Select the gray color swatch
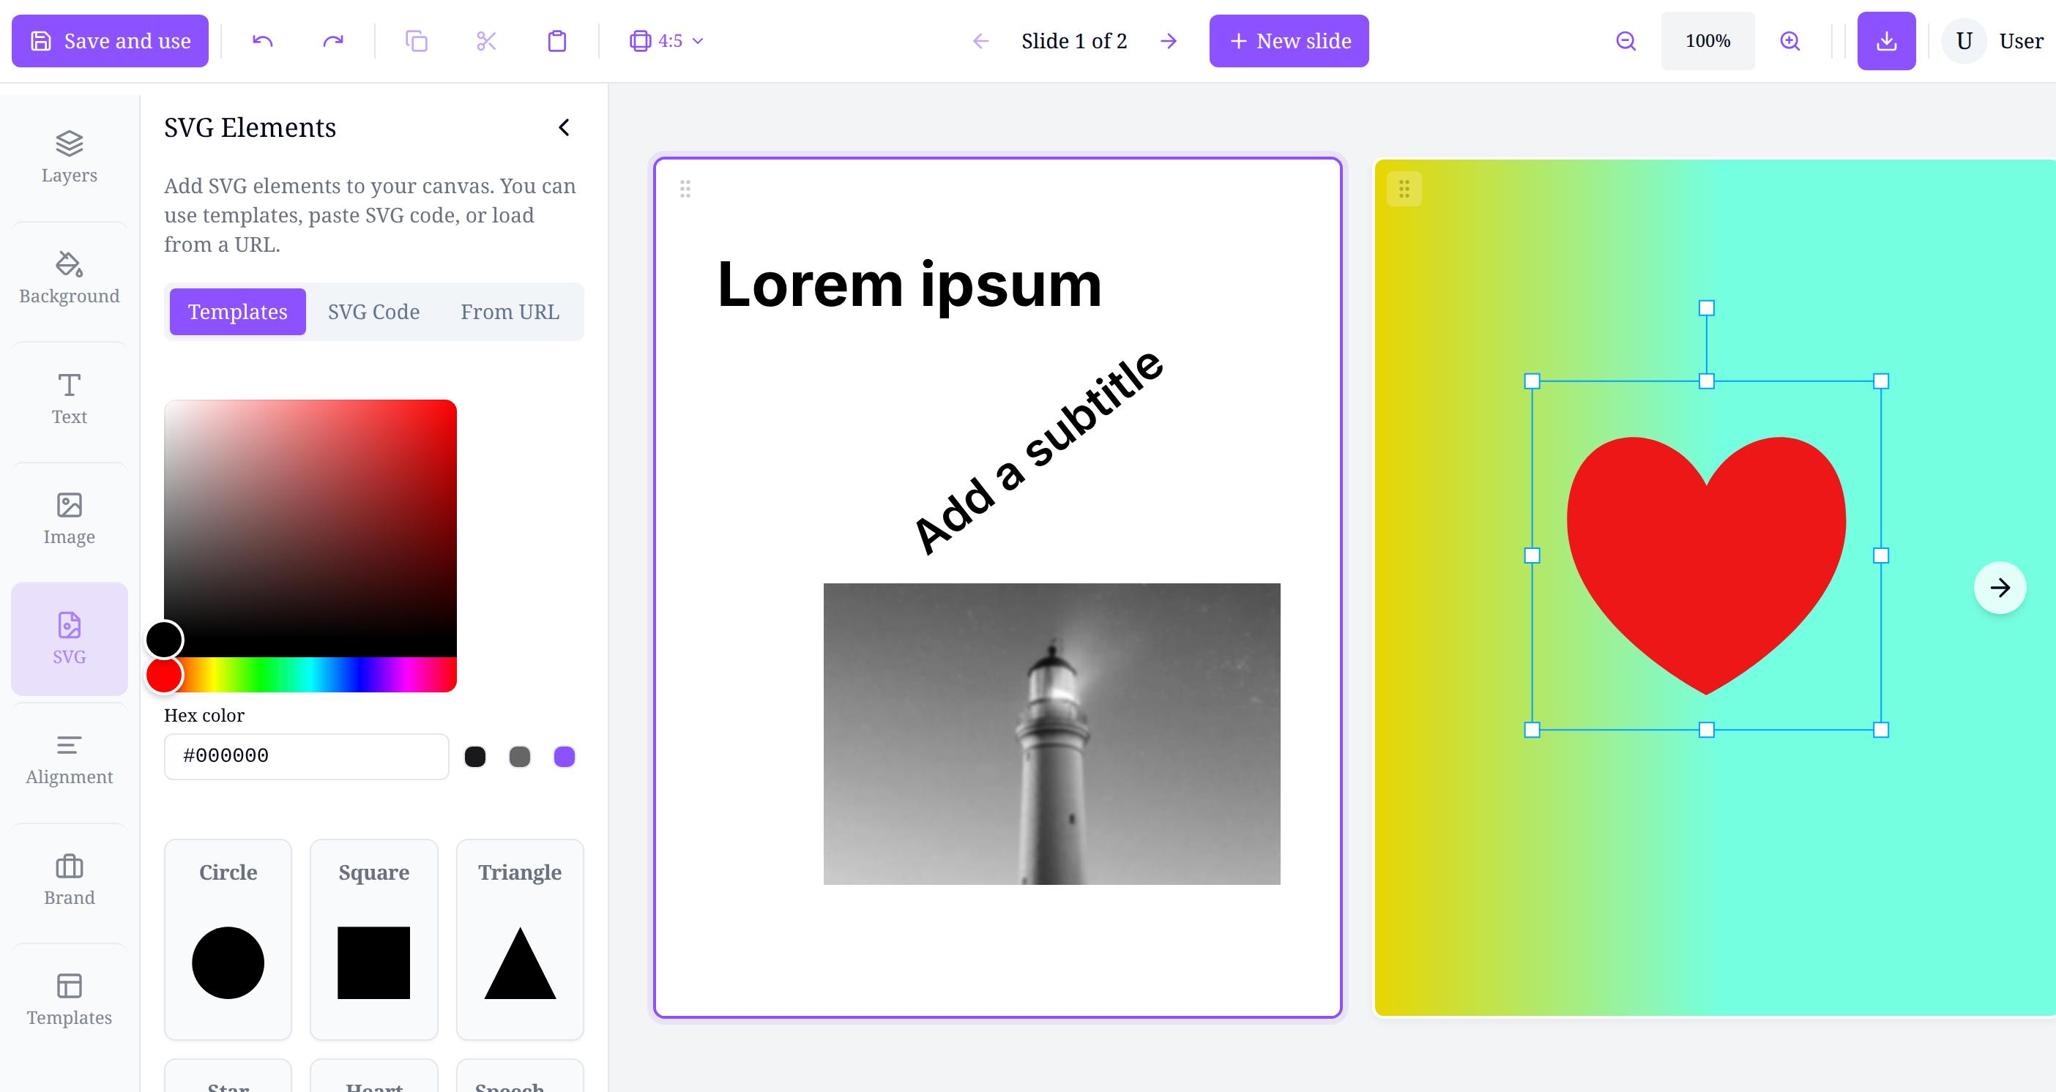The width and height of the screenshot is (2056, 1092). tap(520, 756)
